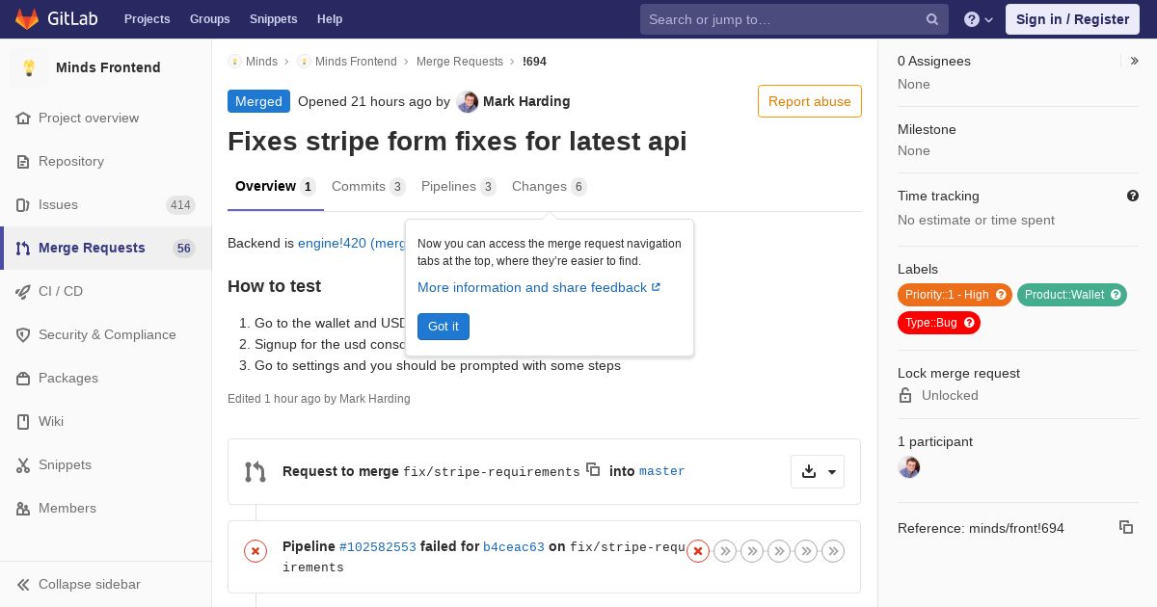This screenshot has height=607, width=1157.
Task: Open Help in top navigation
Action: point(330,19)
